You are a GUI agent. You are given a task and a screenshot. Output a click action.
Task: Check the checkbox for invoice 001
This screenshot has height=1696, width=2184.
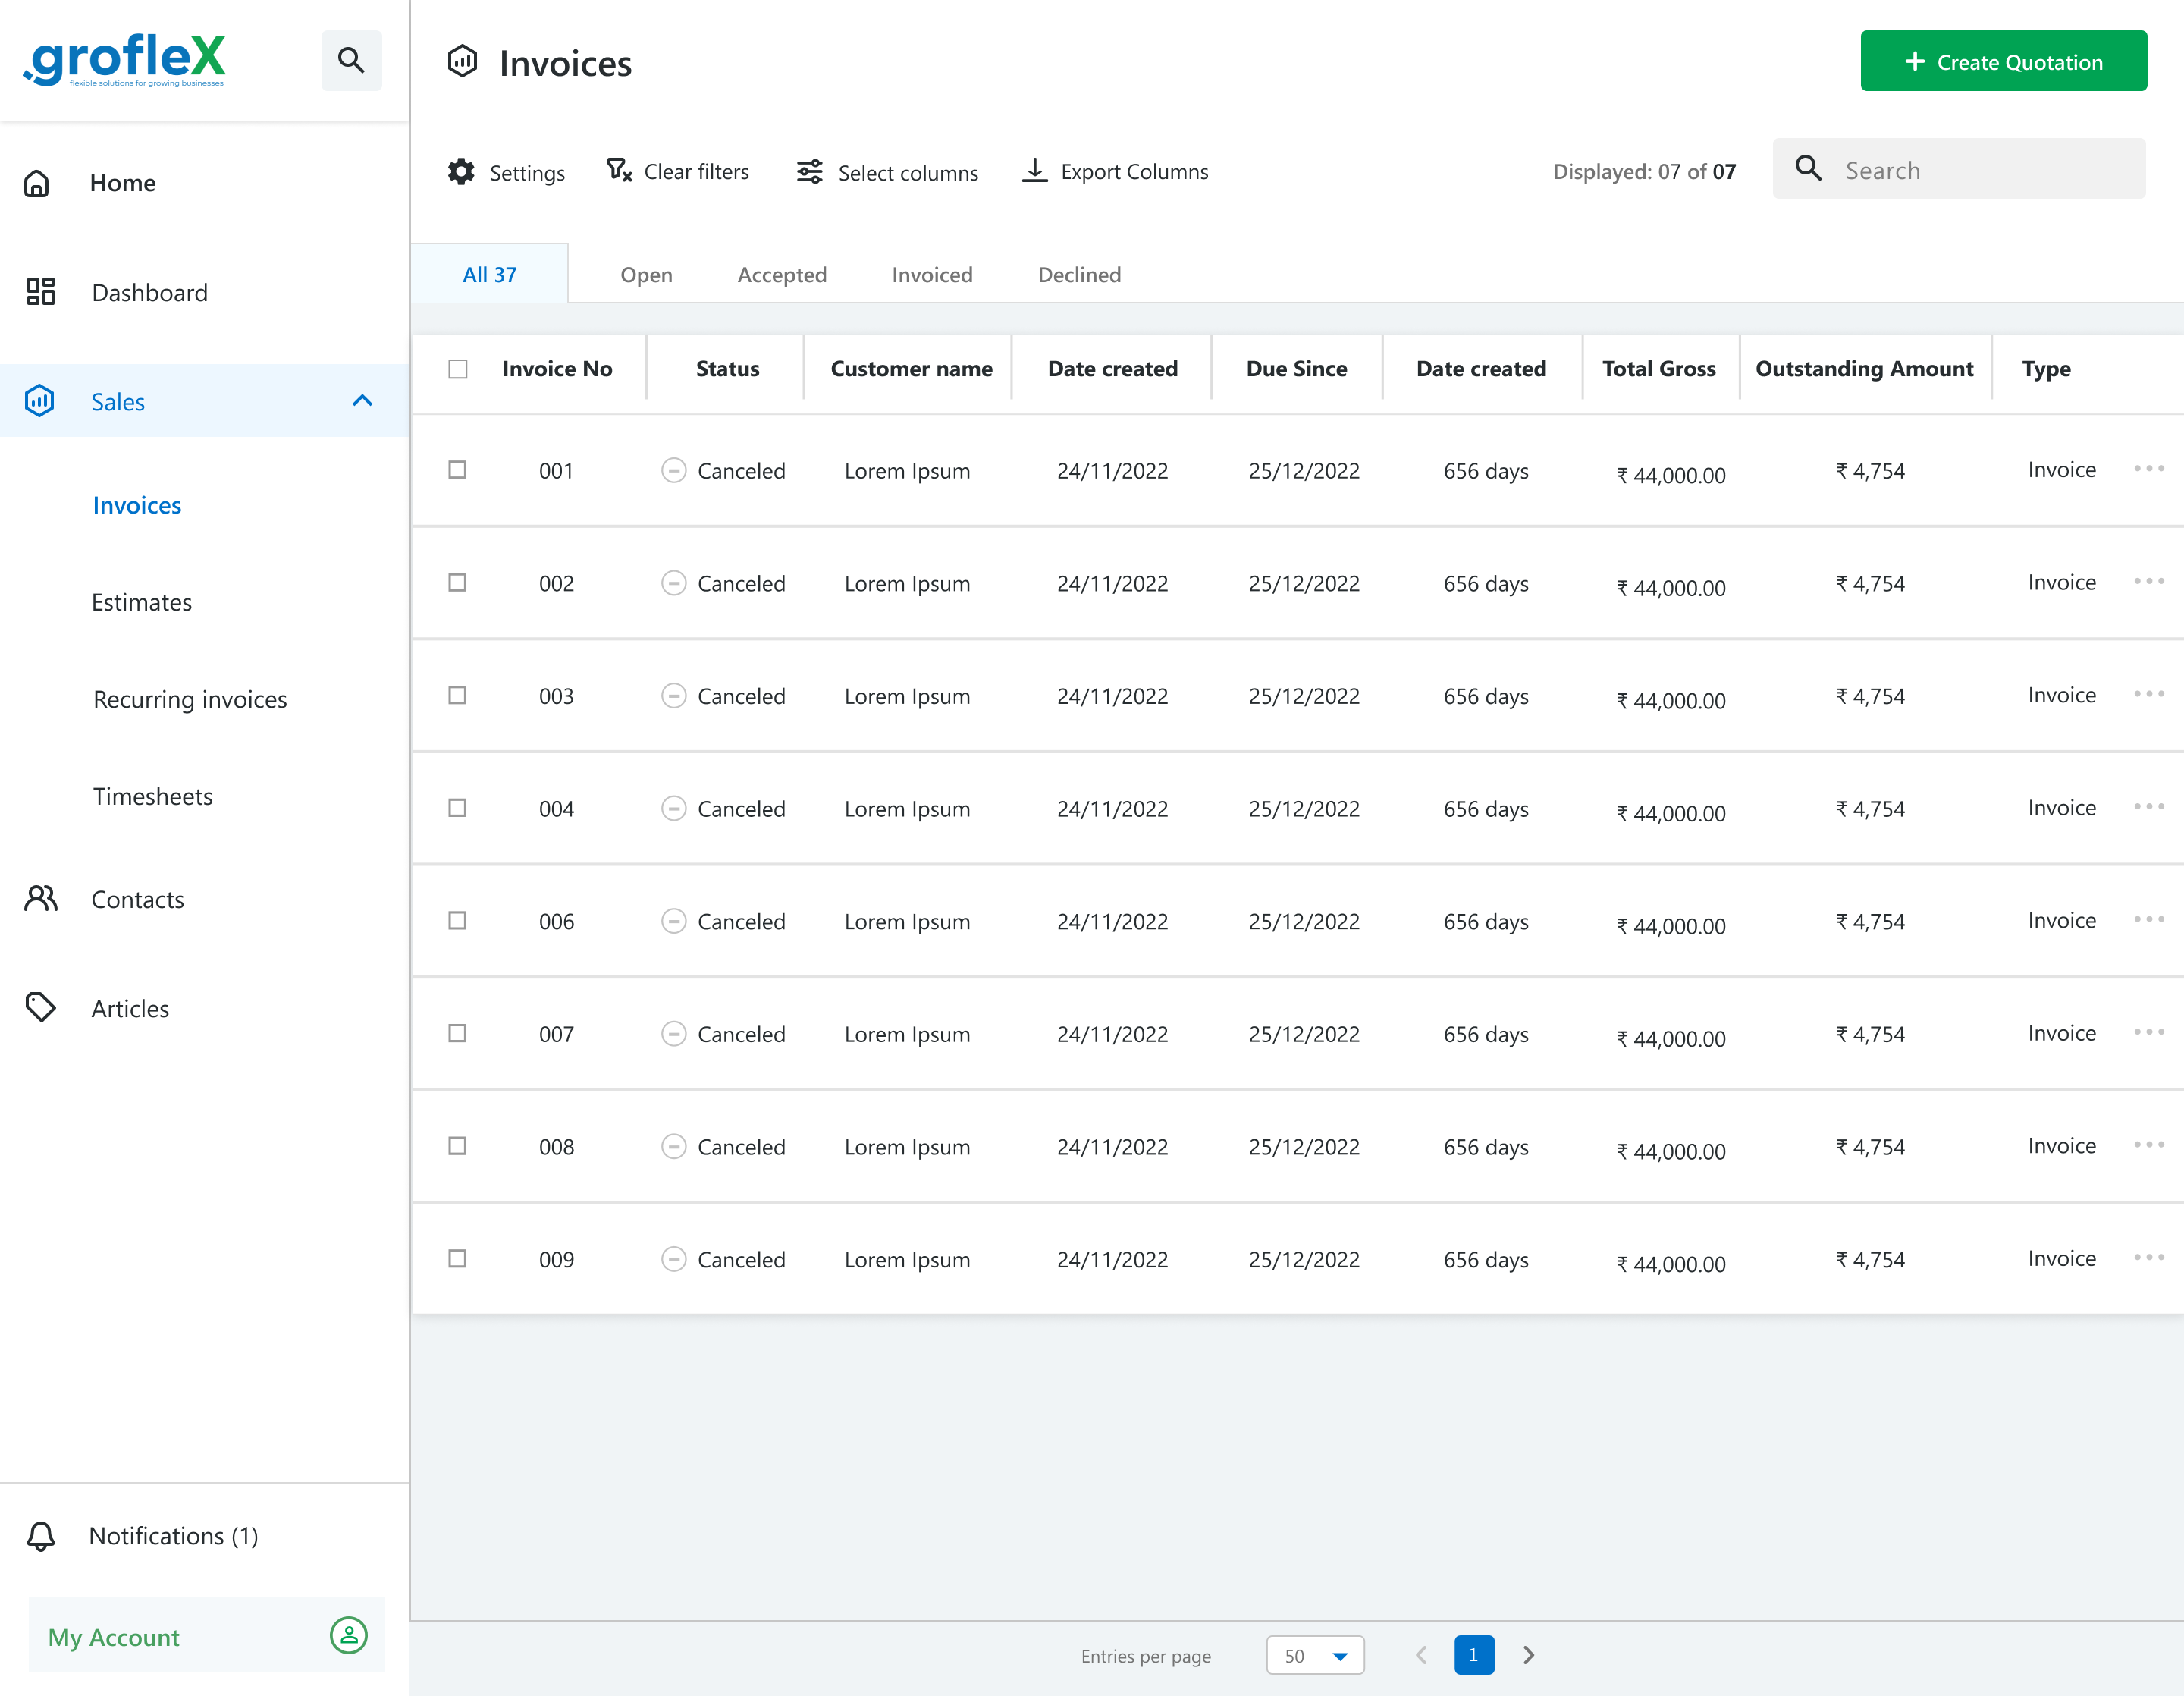457,470
